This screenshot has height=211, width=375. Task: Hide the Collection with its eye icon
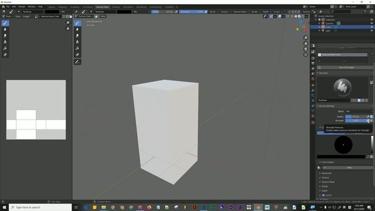(371, 19)
